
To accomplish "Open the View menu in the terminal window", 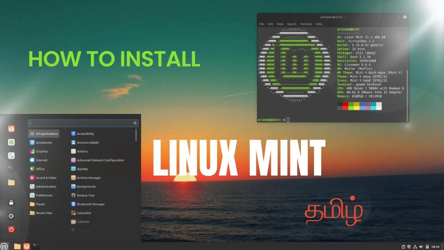I will click(280, 24).
